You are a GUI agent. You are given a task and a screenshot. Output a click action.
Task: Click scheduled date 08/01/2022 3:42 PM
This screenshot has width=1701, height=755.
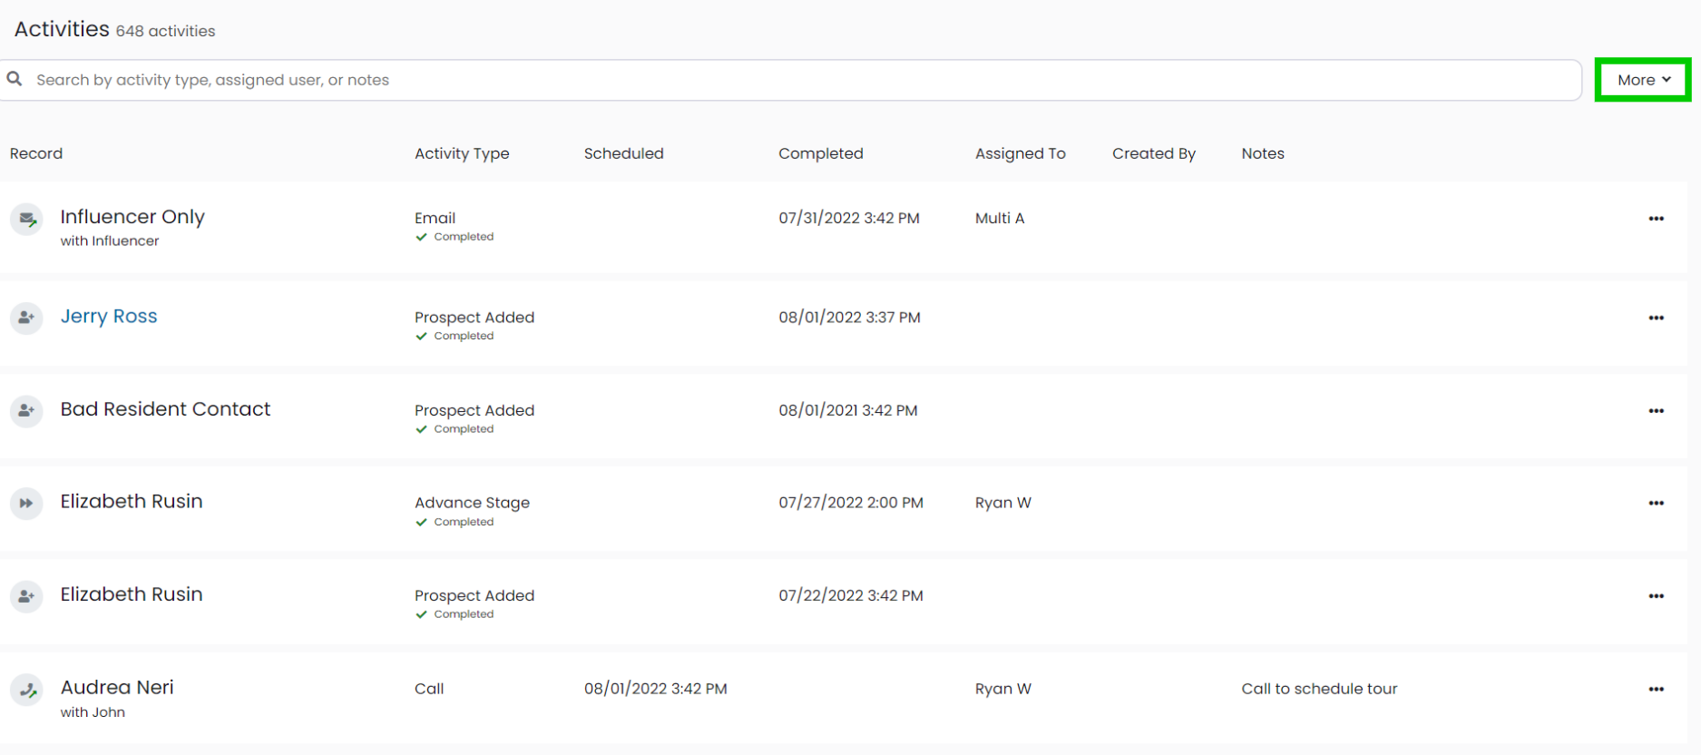pyautogui.click(x=656, y=689)
